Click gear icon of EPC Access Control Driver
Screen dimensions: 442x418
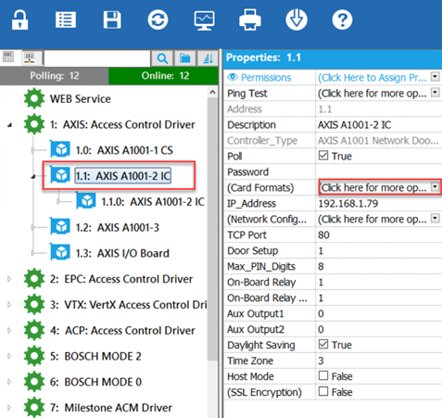coord(34,278)
